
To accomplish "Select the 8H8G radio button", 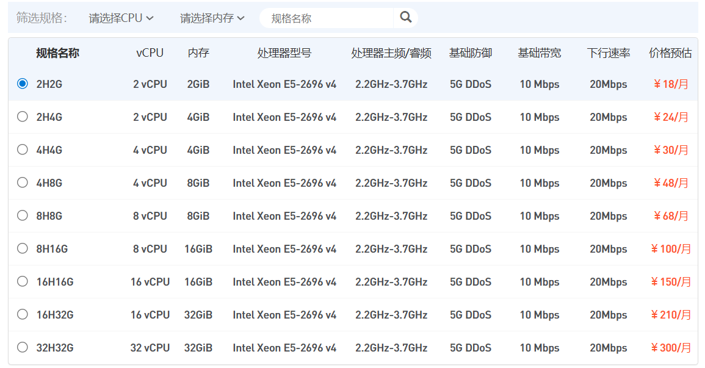I will click(x=23, y=215).
